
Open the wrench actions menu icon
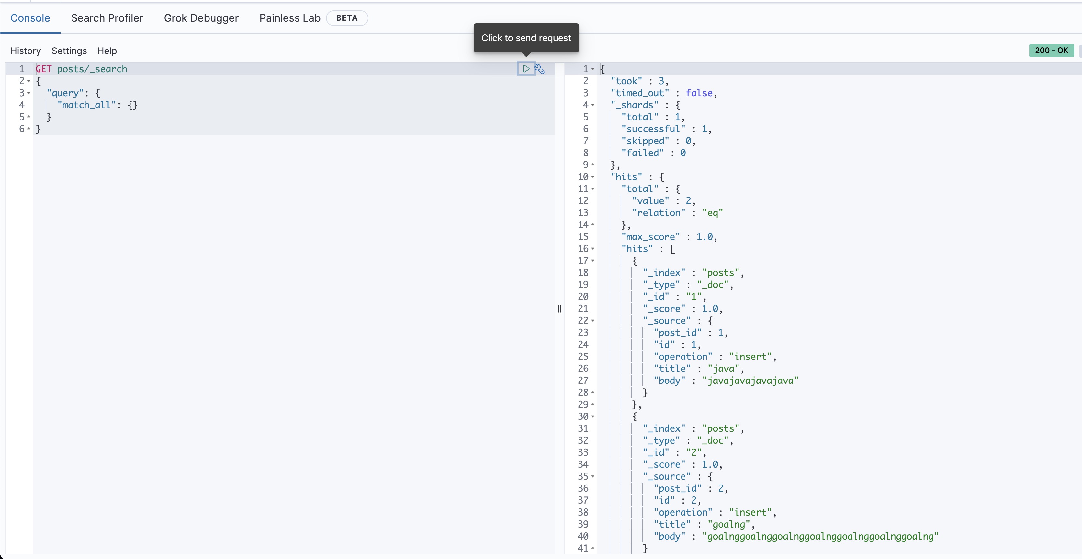(x=539, y=69)
